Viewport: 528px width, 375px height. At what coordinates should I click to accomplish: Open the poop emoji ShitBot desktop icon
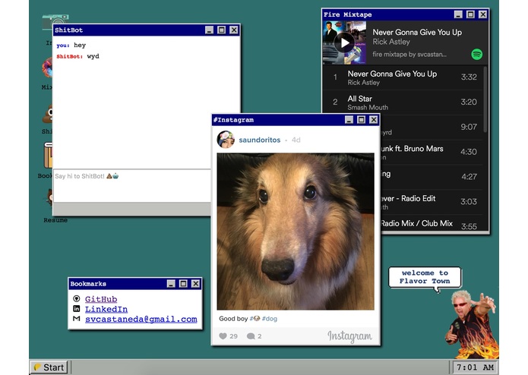click(x=47, y=114)
